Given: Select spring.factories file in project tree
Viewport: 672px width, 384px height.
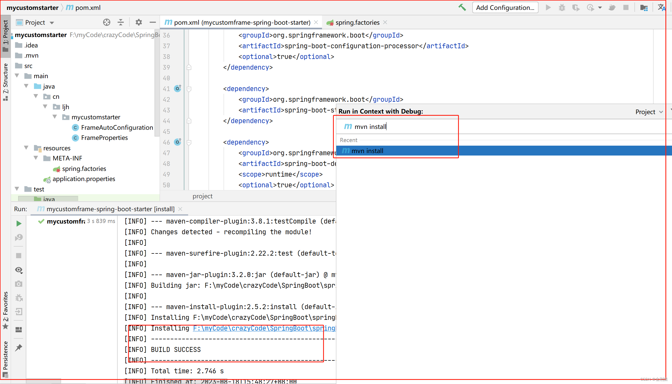Looking at the screenshot, I should pos(80,169).
